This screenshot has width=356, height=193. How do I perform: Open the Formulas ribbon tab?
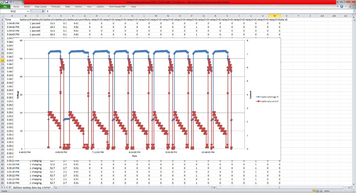(56, 7)
